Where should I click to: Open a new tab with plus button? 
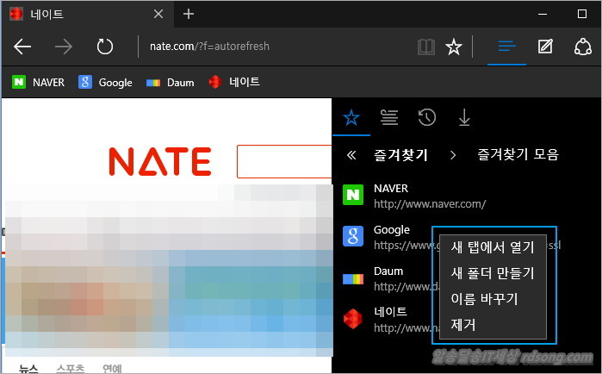coord(189,14)
